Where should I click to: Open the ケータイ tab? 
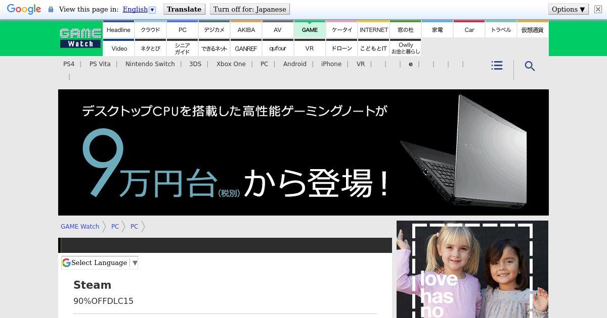pyautogui.click(x=341, y=30)
